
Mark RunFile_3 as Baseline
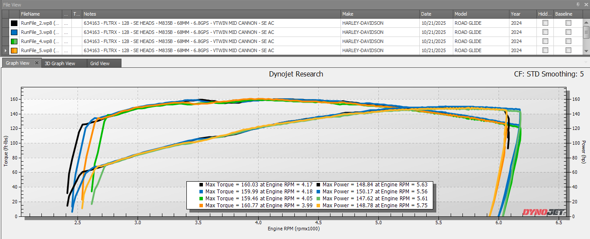point(568,32)
